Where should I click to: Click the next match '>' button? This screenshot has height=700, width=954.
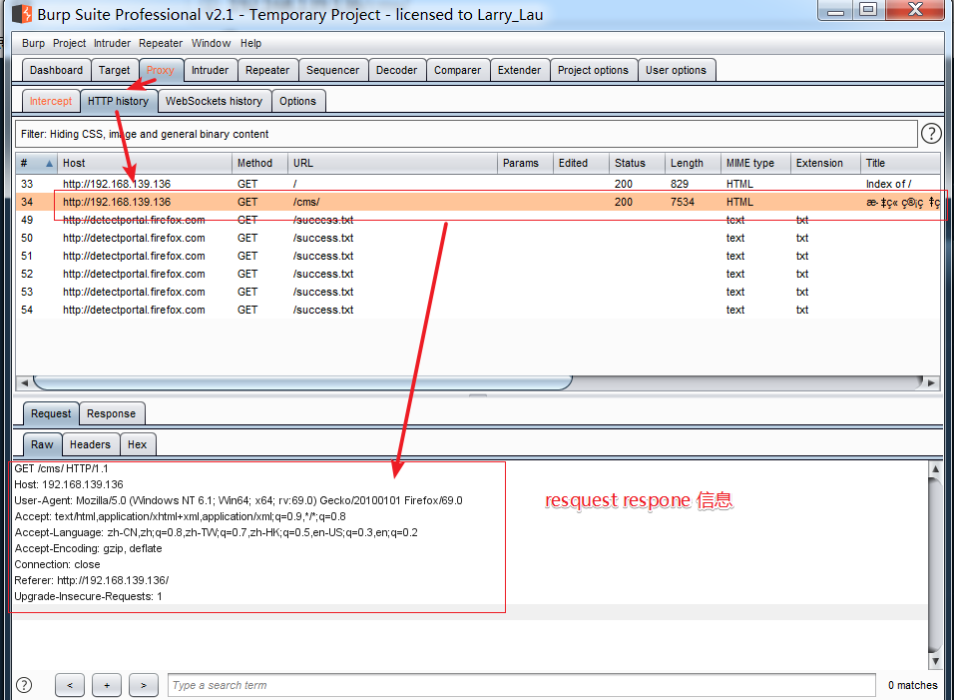click(144, 685)
